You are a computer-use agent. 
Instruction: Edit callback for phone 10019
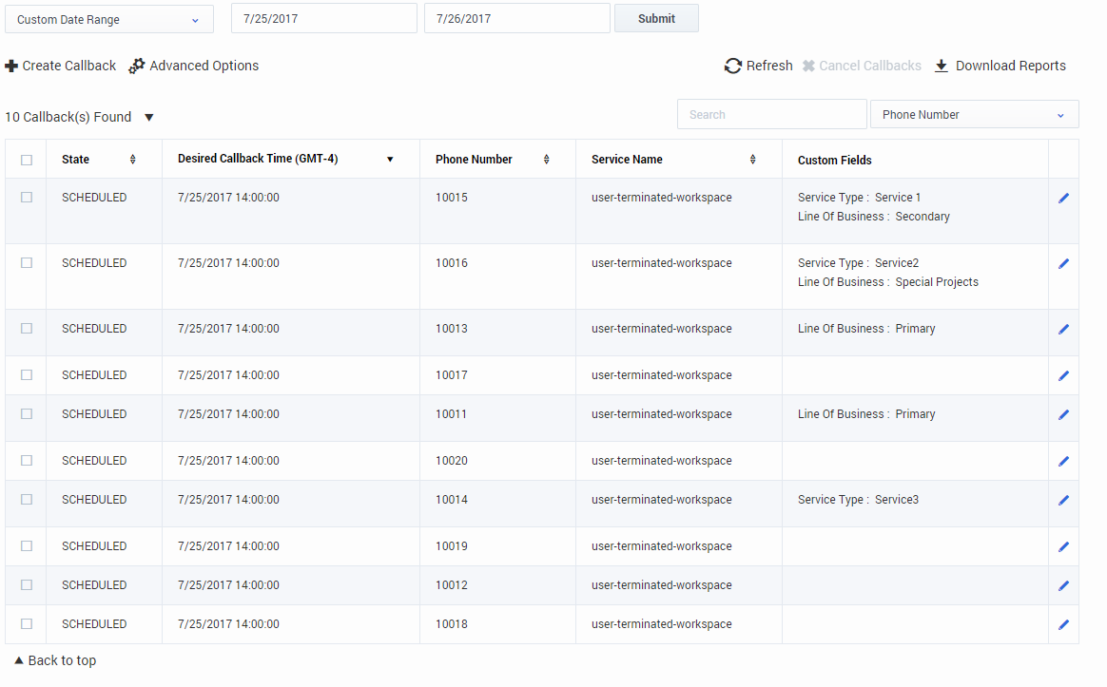pyautogui.click(x=1064, y=546)
